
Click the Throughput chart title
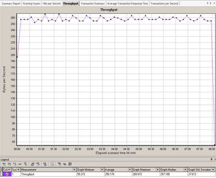point(109,10)
